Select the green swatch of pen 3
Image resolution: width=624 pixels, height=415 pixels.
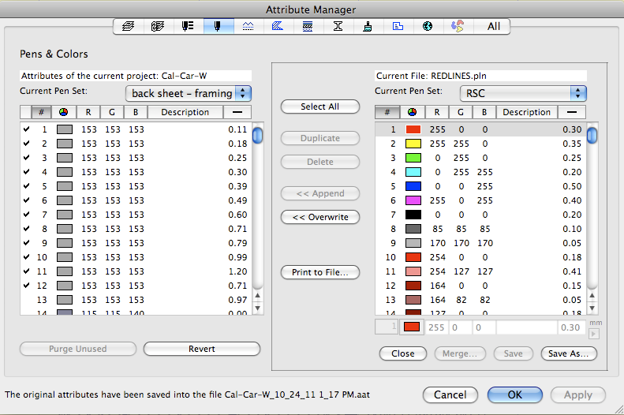tap(413, 158)
